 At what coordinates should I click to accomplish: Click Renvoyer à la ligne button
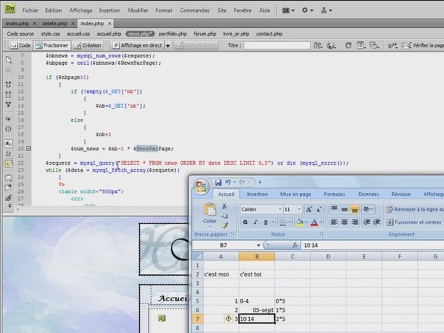pos(415,209)
